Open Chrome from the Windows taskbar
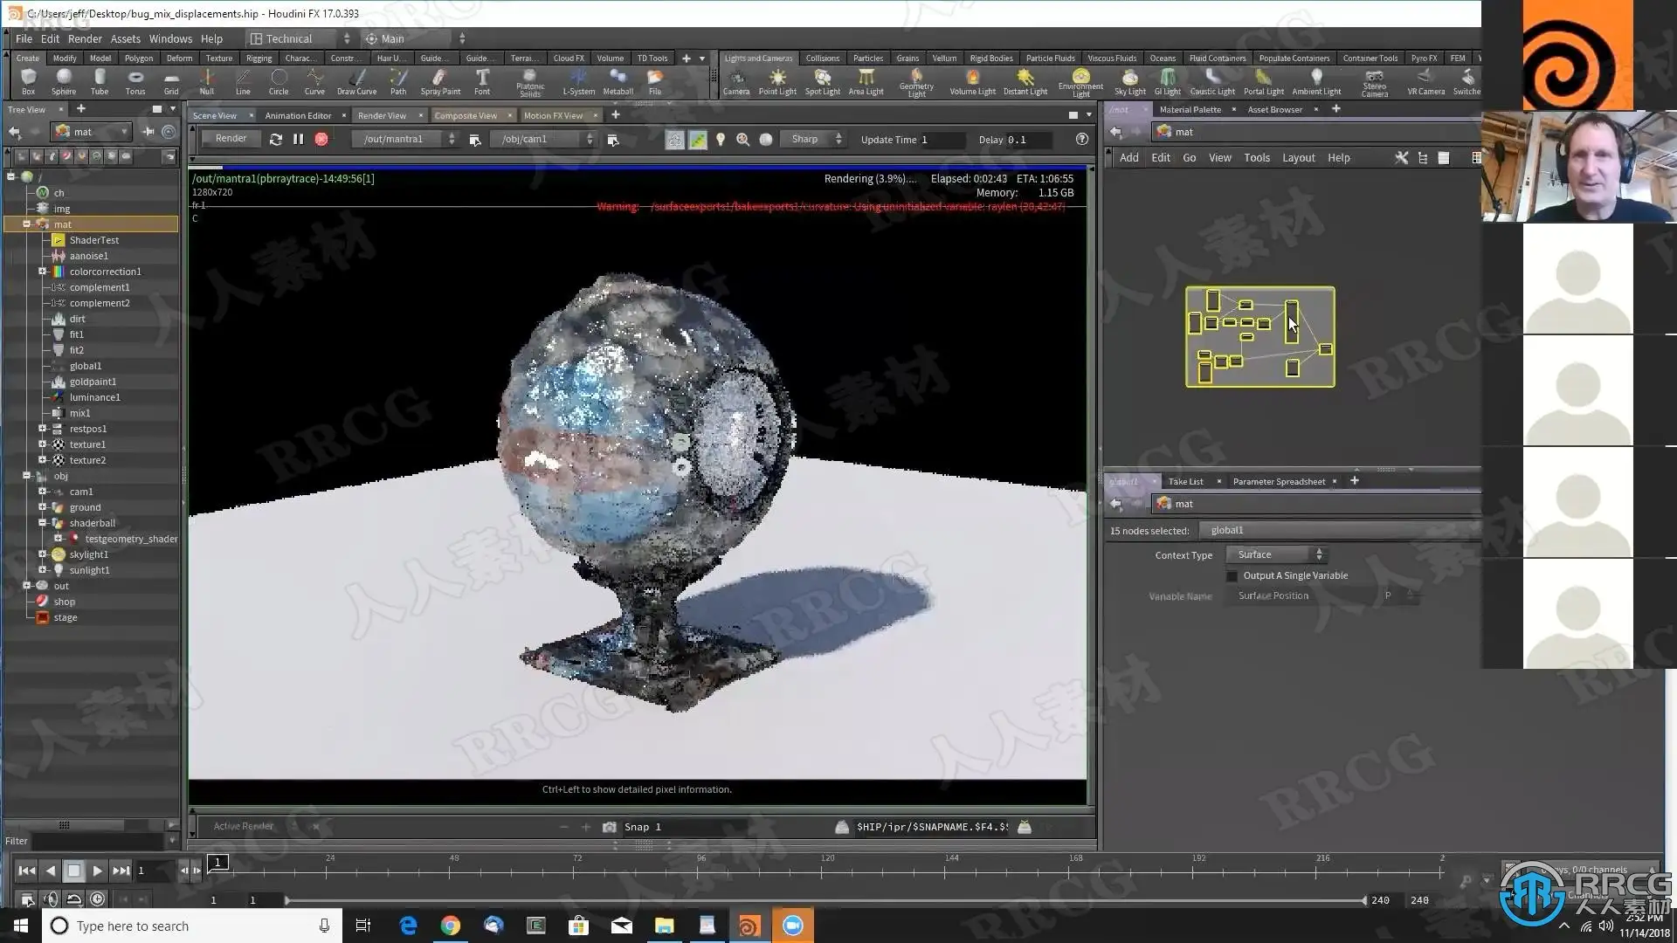 coord(450,926)
